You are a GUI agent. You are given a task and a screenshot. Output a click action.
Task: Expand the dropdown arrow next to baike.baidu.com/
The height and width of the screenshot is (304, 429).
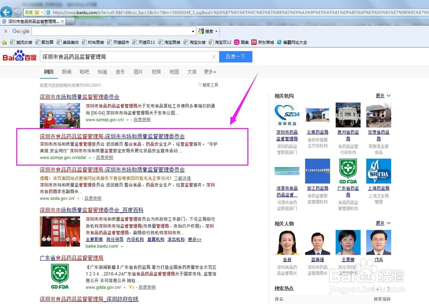tap(122, 247)
